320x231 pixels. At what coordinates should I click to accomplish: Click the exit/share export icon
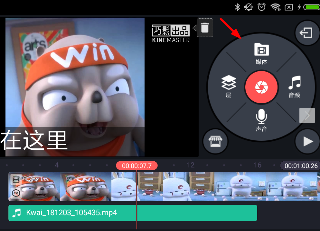(x=306, y=33)
